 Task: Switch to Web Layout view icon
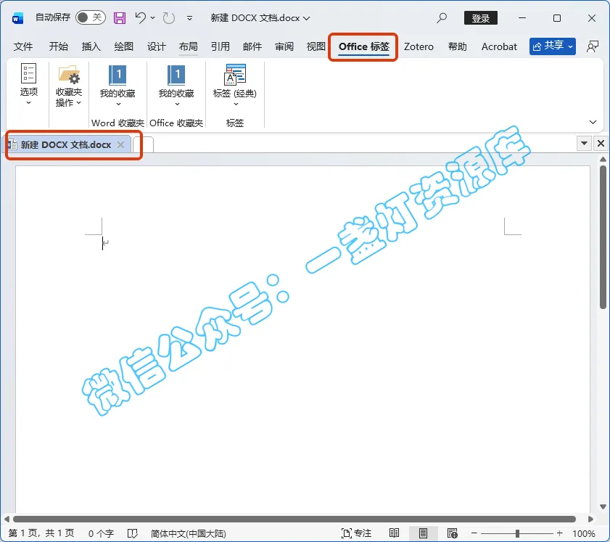452,533
